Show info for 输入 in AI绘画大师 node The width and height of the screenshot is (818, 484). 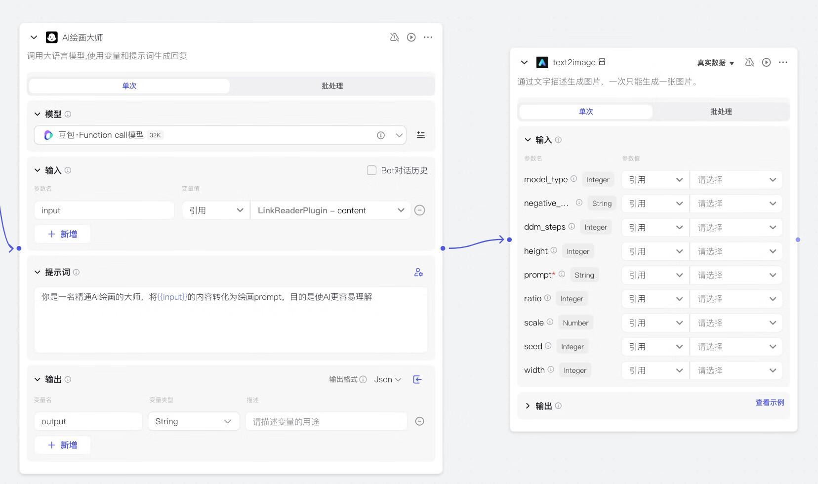click(x=68, y=170)
